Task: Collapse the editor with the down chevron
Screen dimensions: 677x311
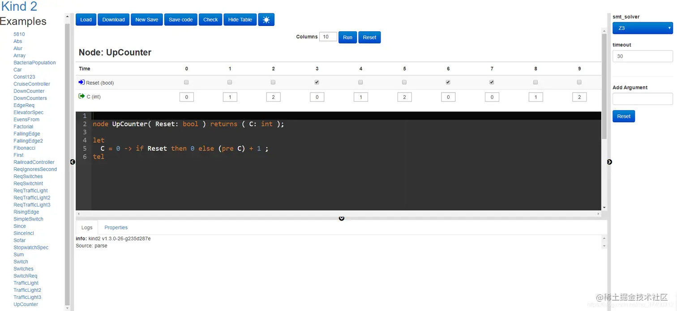Action: [x=342, y=218]
